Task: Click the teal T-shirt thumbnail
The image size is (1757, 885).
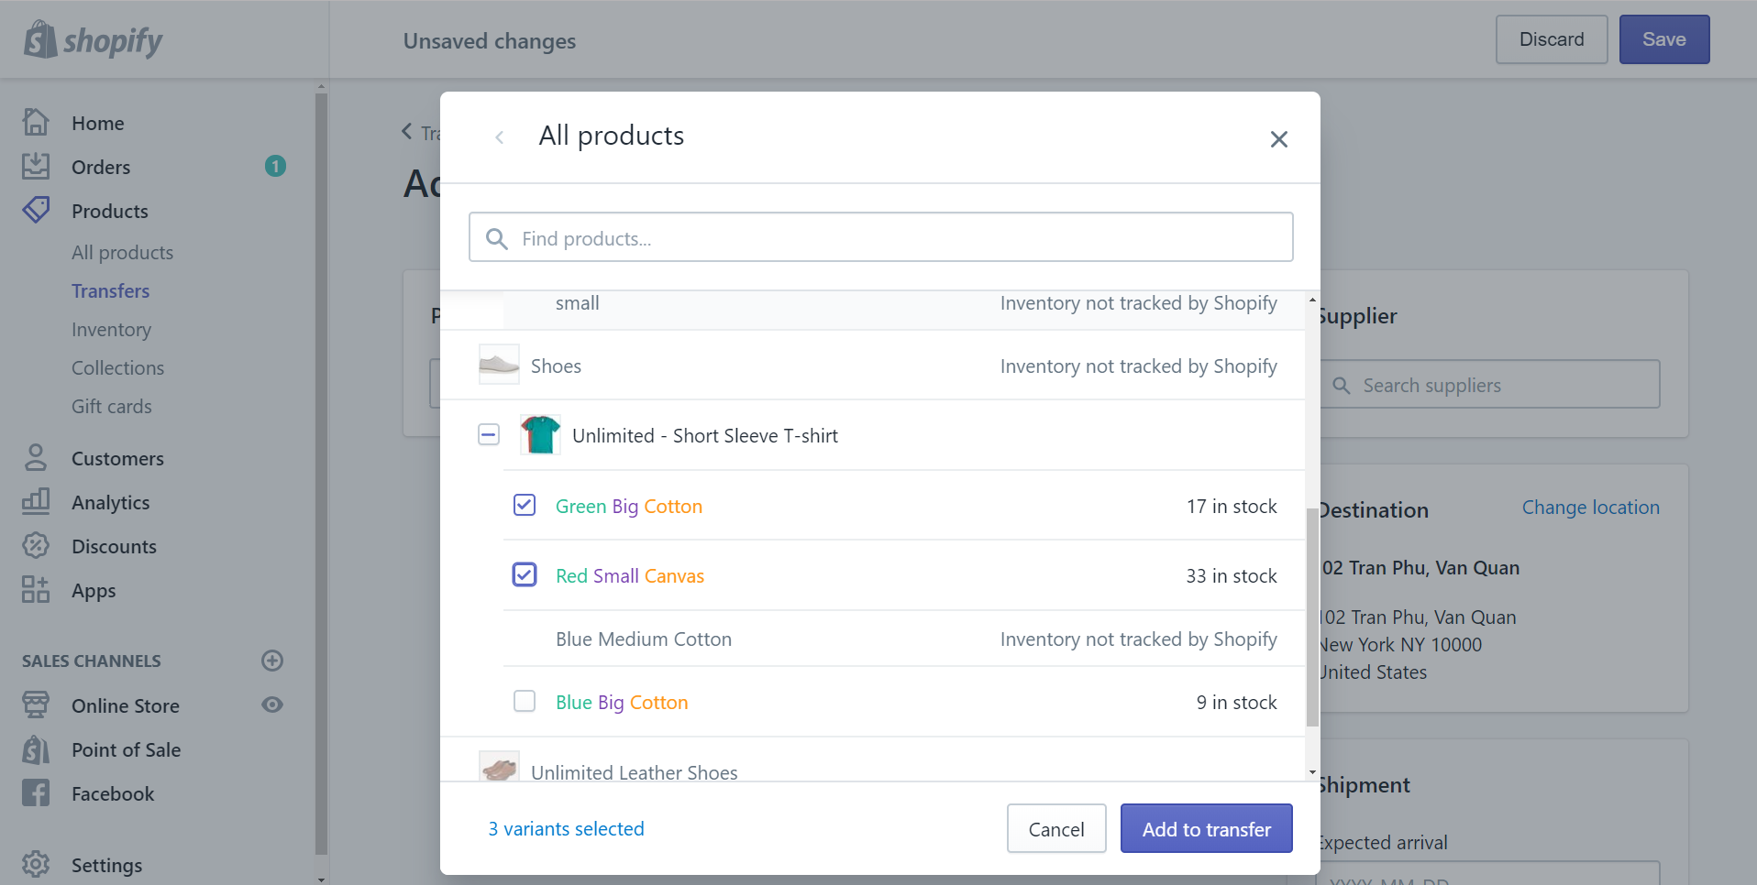Action: [540, 434]
